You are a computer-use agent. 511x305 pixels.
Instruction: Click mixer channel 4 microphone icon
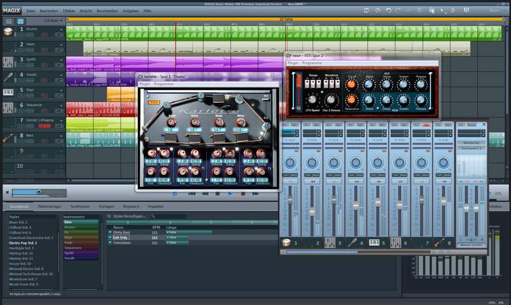click(x=353, y=242)
